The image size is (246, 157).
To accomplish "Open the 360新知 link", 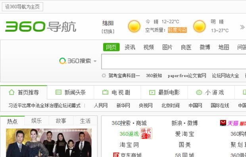I will click(154, 76).
